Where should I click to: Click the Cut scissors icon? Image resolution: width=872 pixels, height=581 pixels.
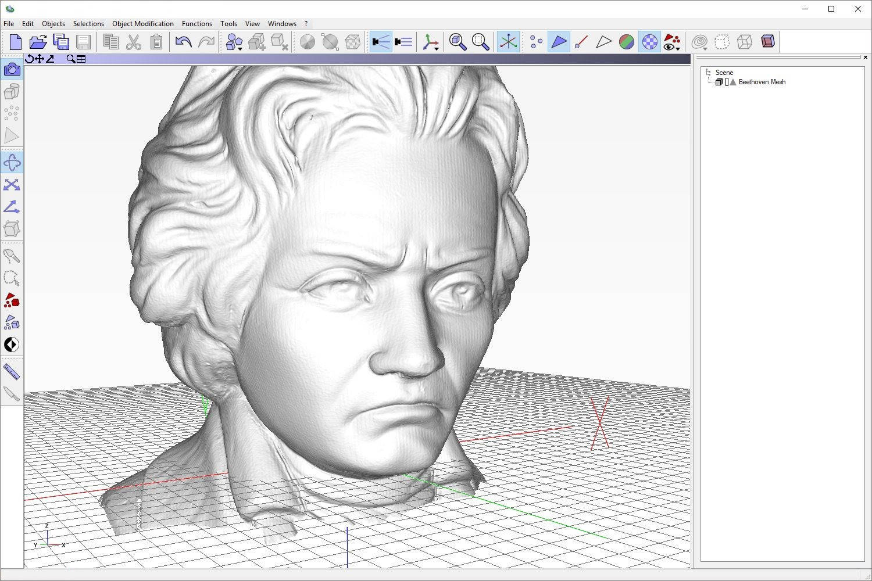coord(134,42)
